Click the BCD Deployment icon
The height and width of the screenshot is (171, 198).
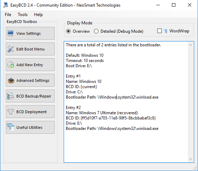click(10, 112)
